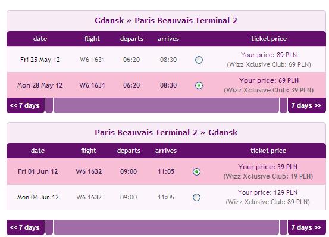Click the outbound date range bar
Viewport: 329px width, 237px height.
coord(166,105)
